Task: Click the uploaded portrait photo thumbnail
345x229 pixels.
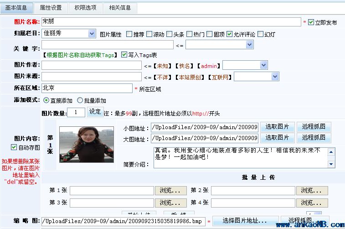Action: [86, 144]
